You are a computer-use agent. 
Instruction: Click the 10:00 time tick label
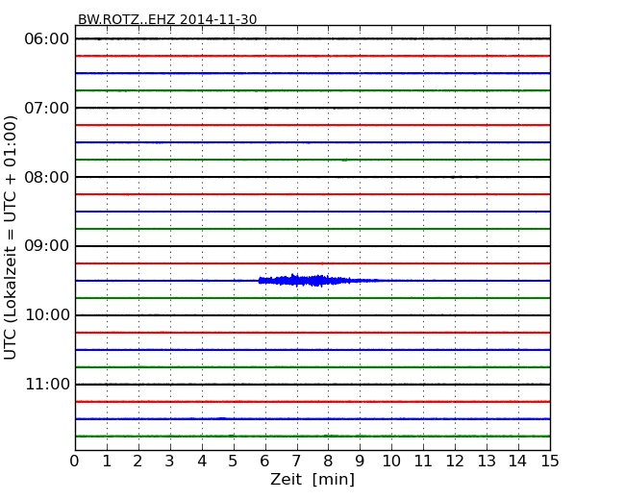[47, 315]
